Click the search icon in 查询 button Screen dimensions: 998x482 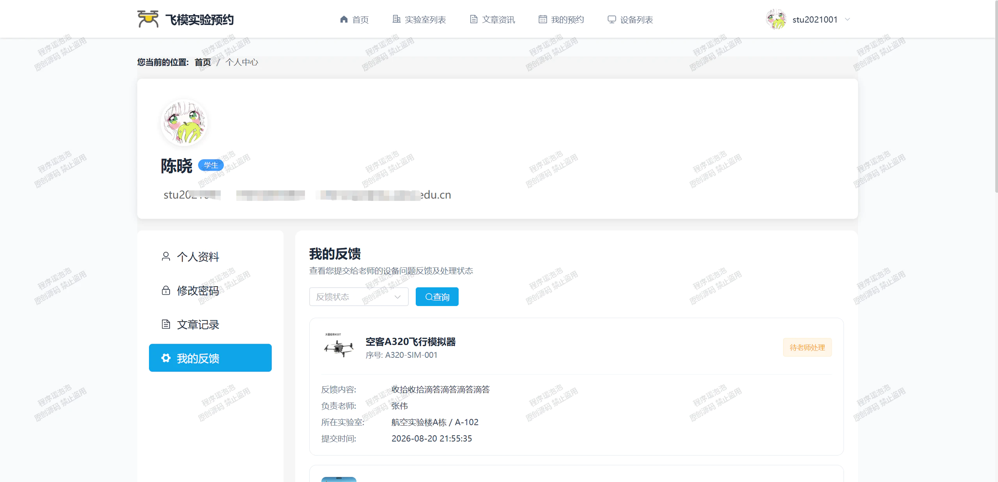[x=429, y=297]
